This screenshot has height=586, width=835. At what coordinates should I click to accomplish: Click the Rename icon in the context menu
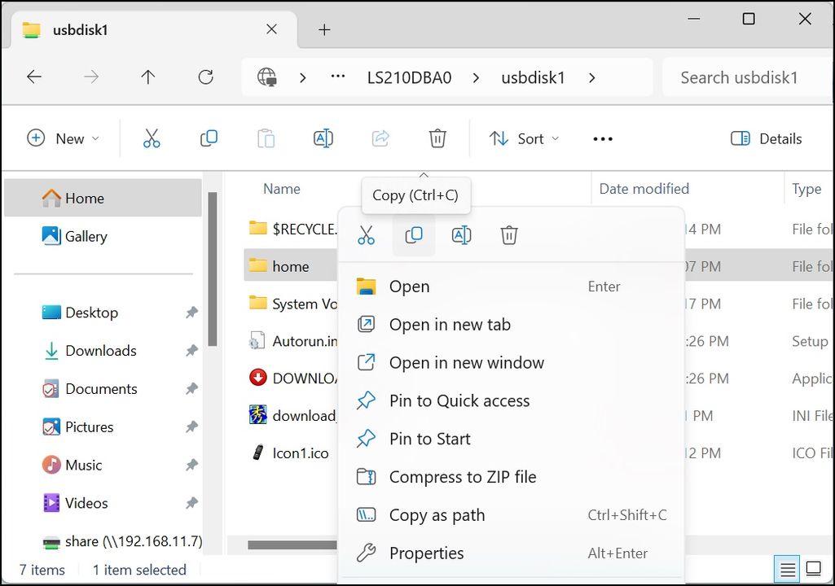tap(461, 234)
